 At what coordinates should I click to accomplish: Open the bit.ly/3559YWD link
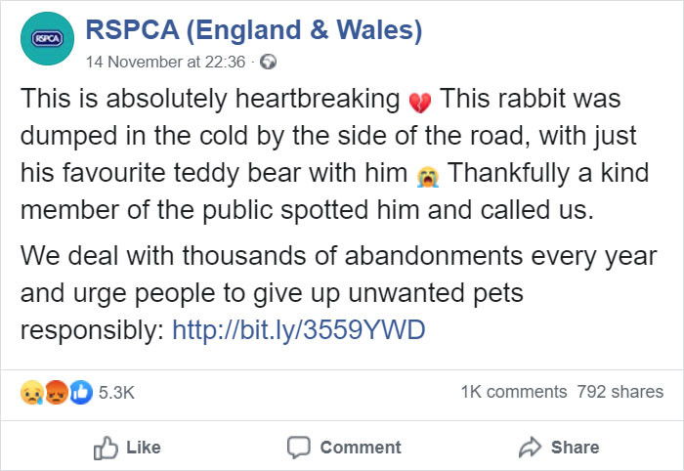click(299, 329)
